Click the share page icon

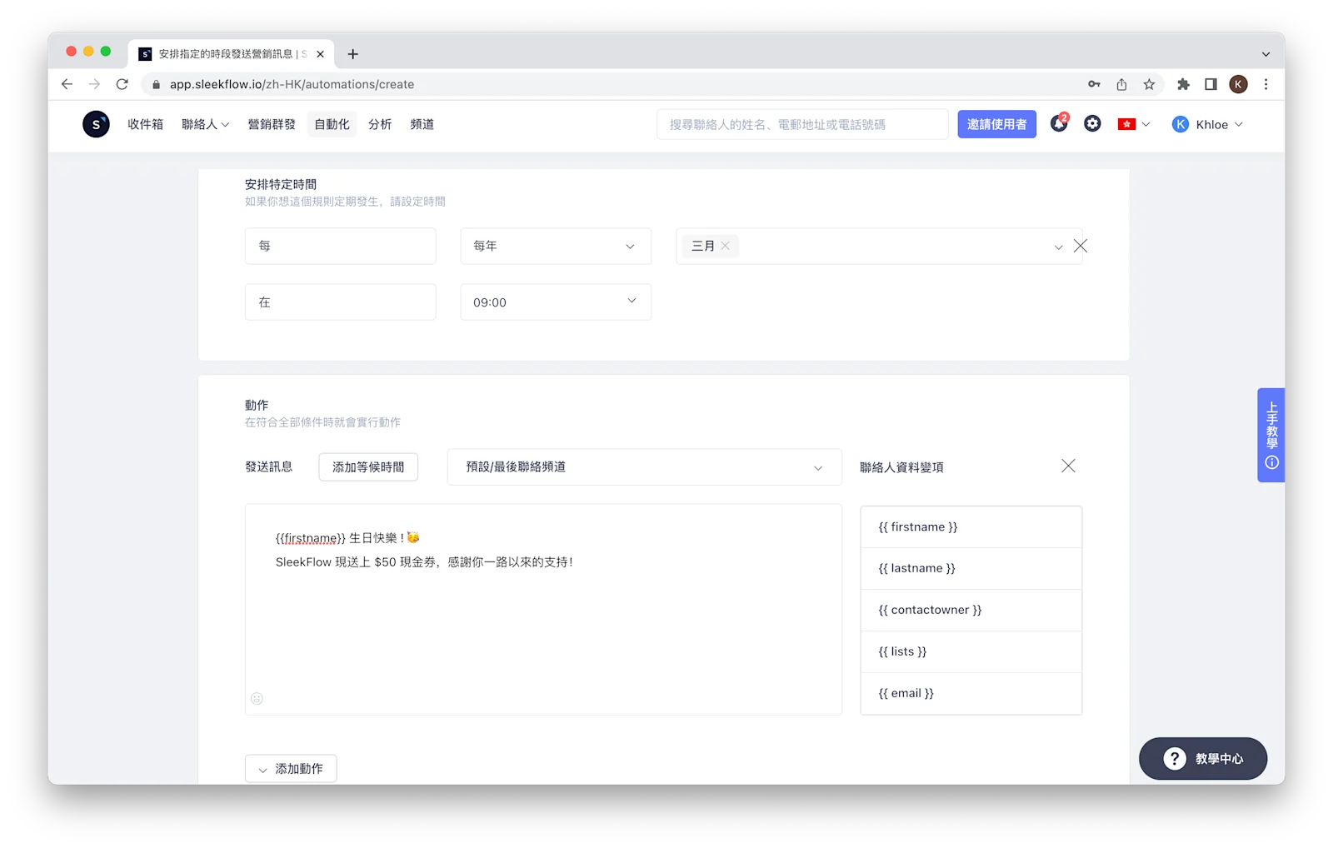(x=1121, y=84)
